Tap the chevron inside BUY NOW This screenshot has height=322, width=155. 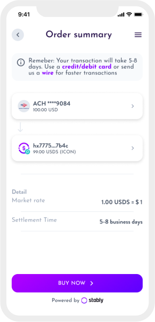[92, 283]
